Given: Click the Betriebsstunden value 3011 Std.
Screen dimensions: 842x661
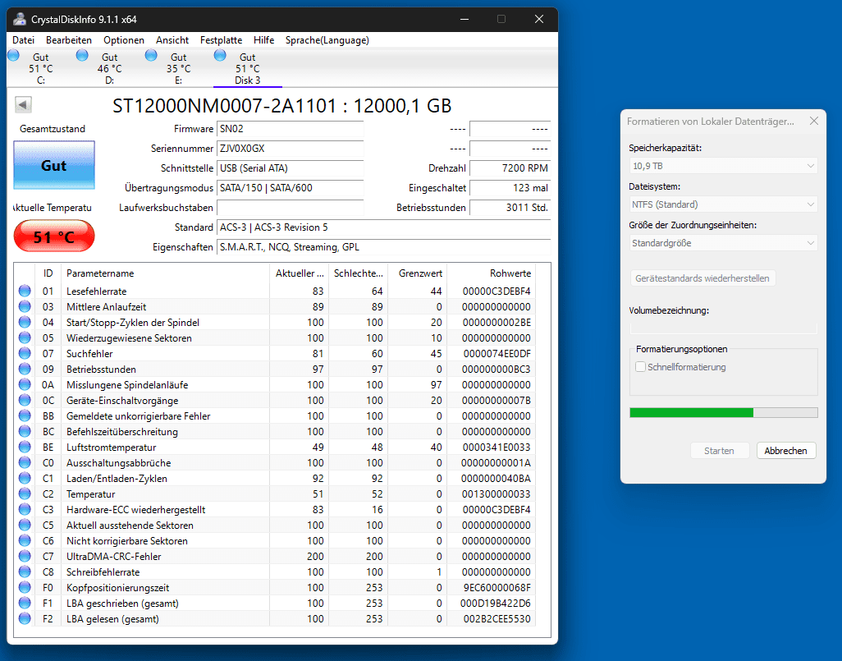Looking at the screenshot, I should click(510, 208).
